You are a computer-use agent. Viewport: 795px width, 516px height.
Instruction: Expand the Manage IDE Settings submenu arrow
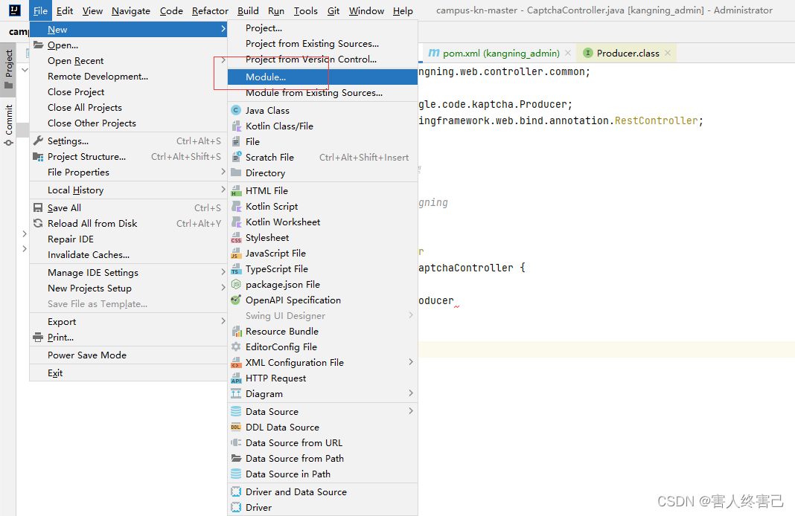point(223,272)
